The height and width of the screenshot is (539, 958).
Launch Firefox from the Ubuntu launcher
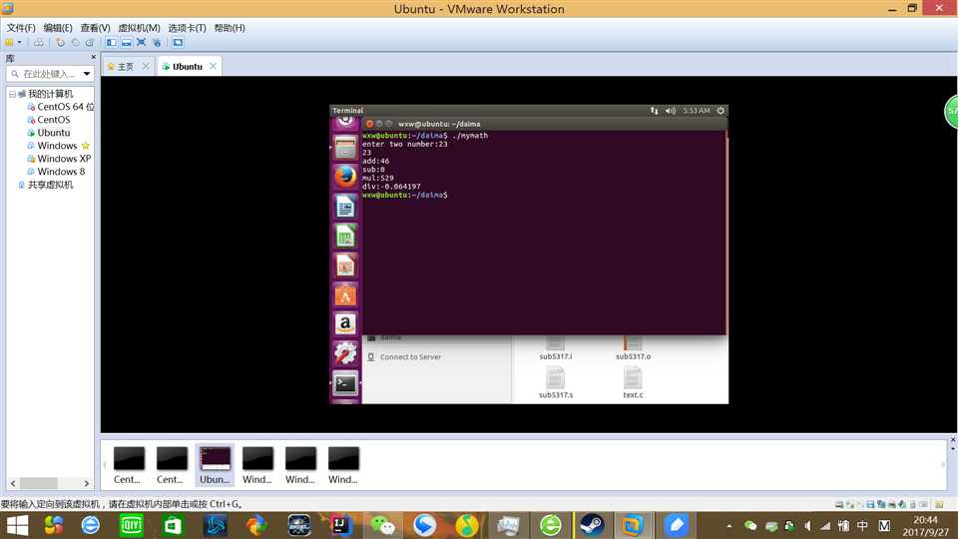click(345, 178)
